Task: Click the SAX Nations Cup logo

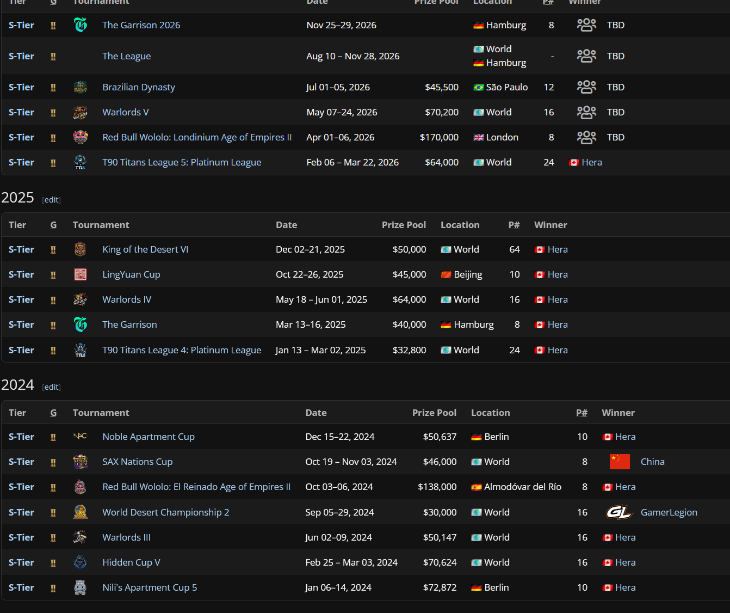Action: [x=81, y=462]
